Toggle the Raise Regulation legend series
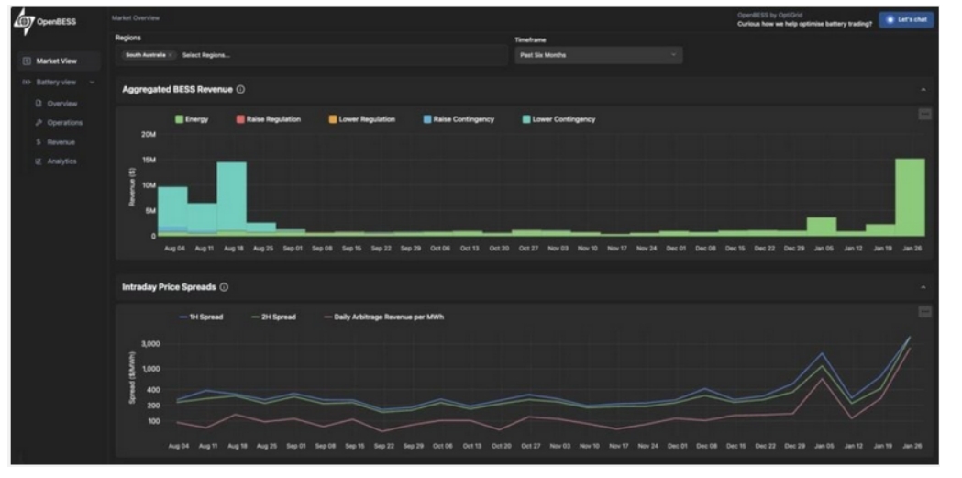 tap(240, 119)
